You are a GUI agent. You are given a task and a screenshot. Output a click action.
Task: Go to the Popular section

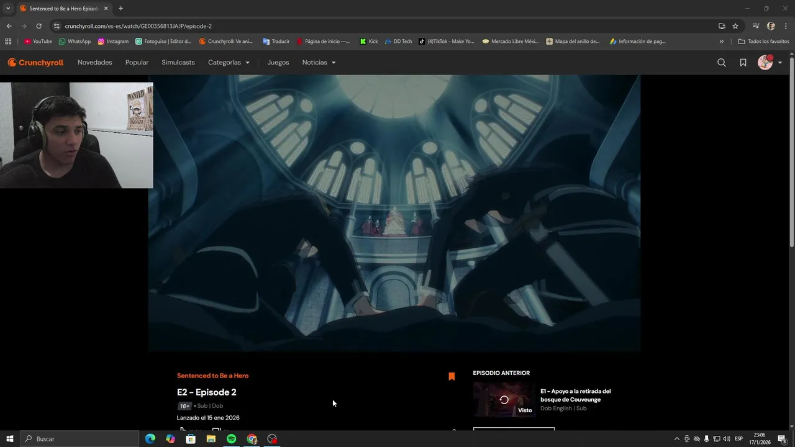[x=137, y=63]
